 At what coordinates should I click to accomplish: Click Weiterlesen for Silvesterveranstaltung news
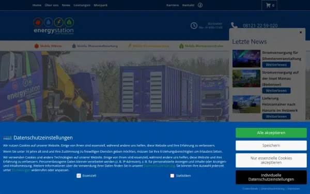276,65
